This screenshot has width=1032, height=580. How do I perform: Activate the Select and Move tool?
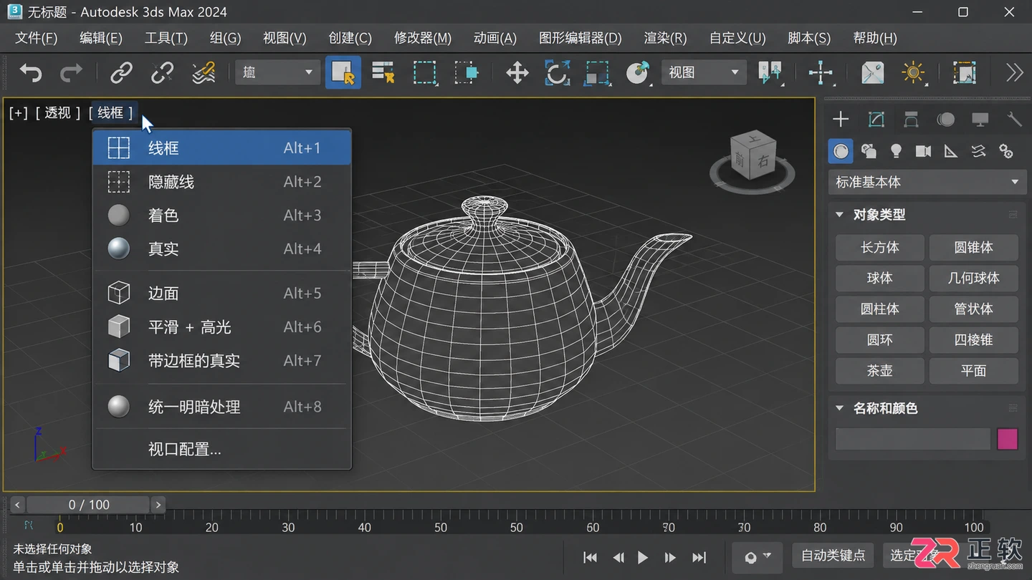(x=517, y=72)
